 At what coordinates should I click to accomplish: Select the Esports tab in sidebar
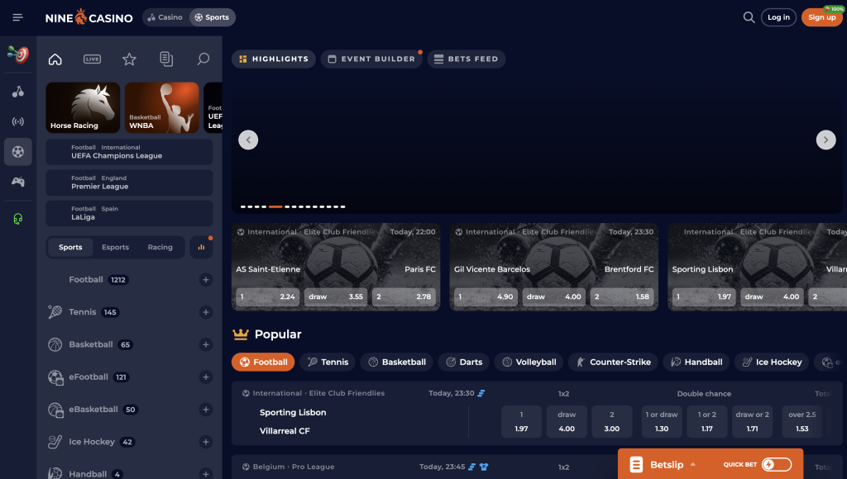[115, 247]
